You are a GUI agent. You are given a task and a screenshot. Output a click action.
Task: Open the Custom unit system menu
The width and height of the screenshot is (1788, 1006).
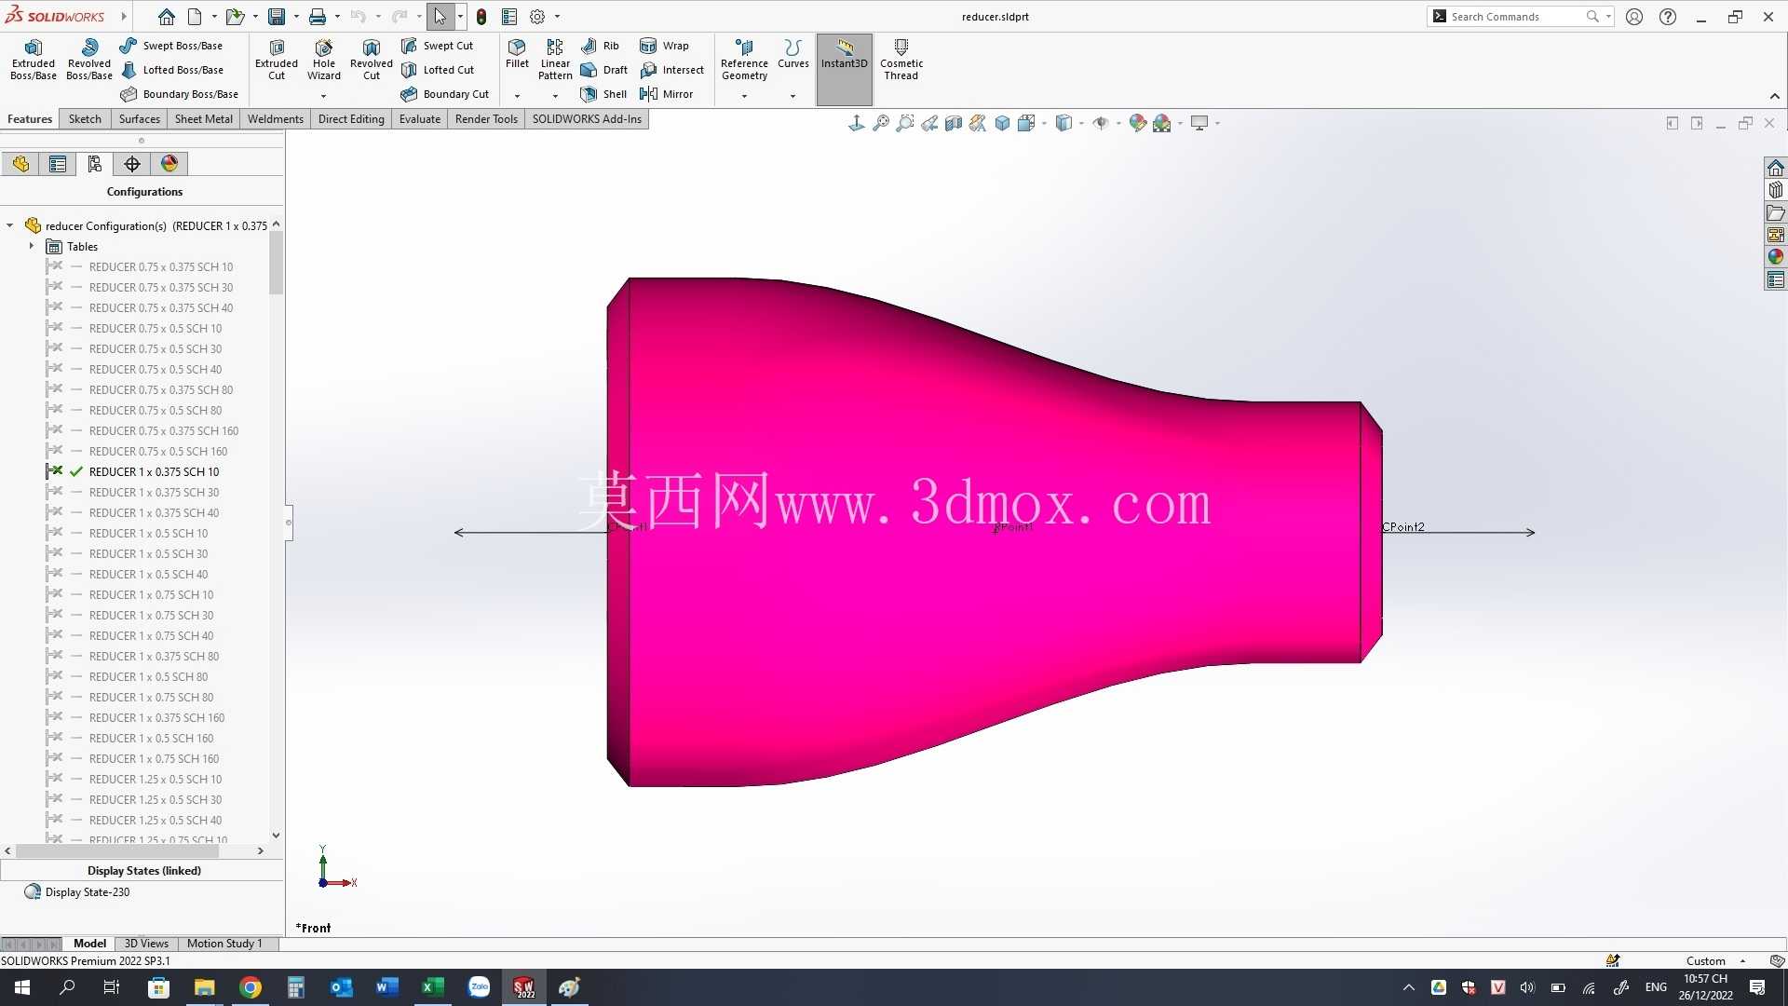1714,961
